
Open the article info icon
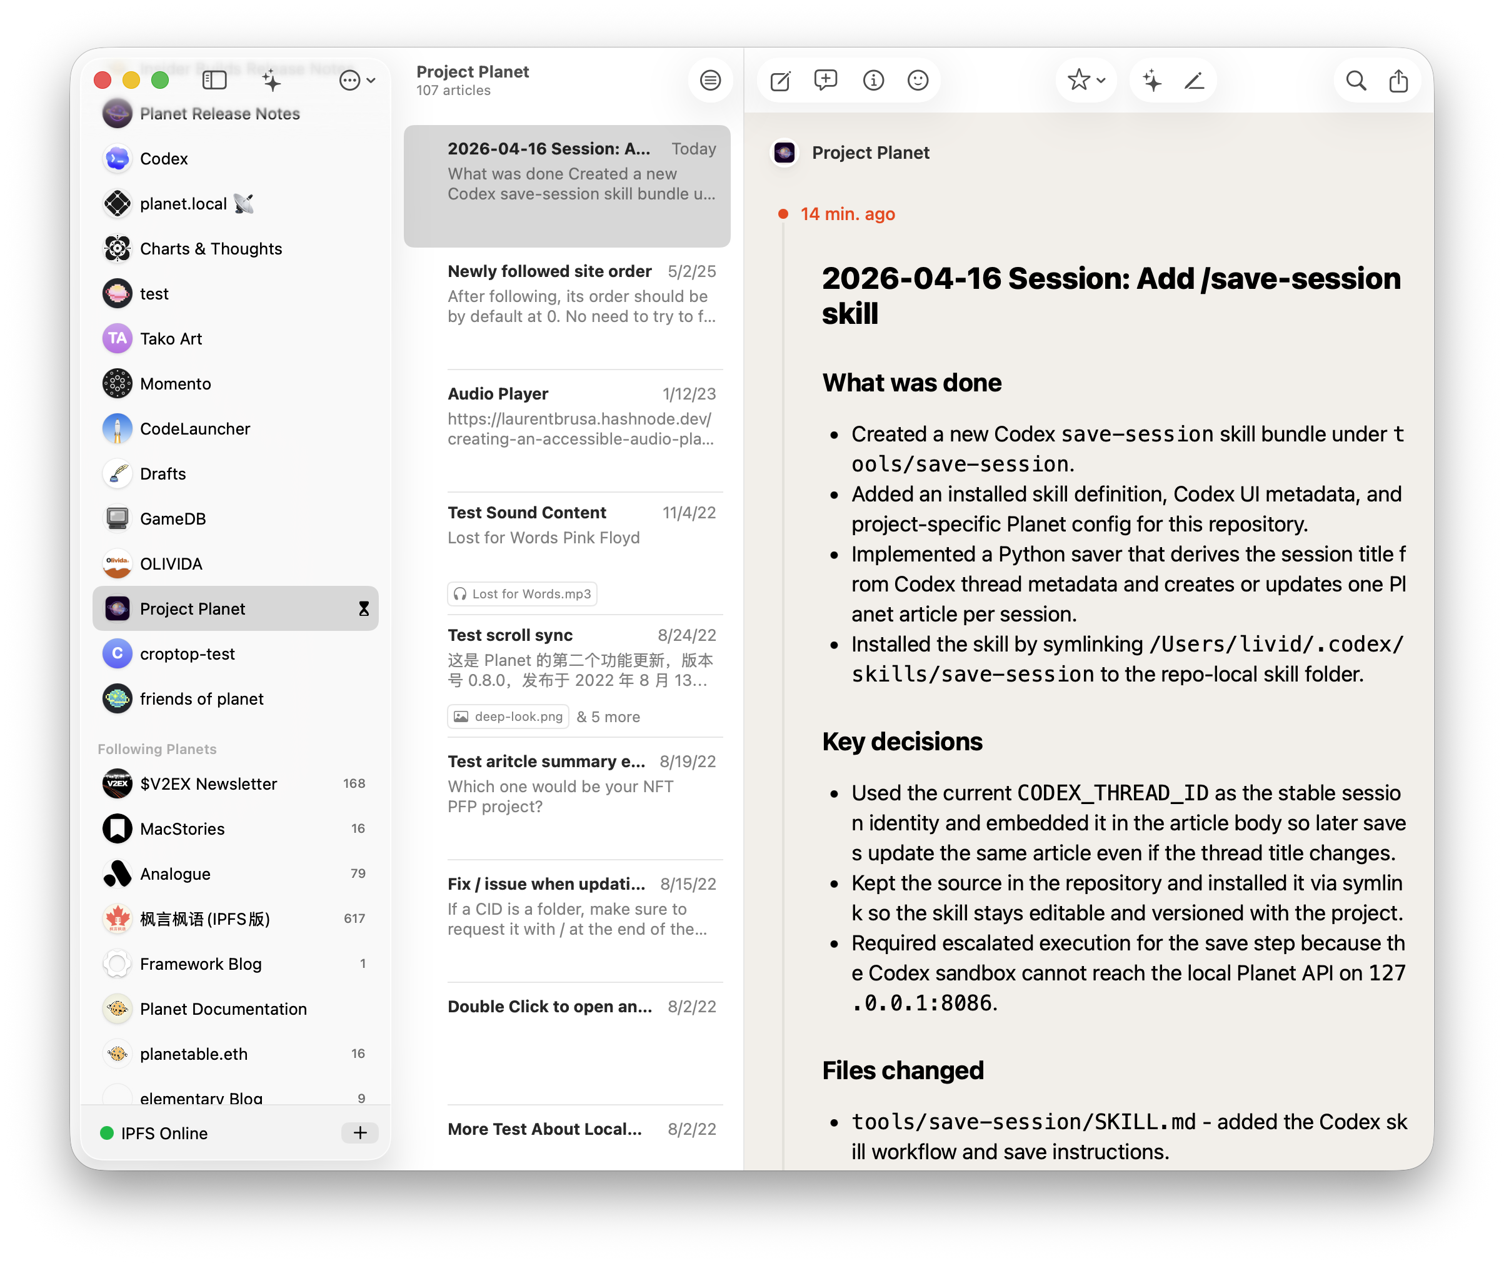point(873,80)
